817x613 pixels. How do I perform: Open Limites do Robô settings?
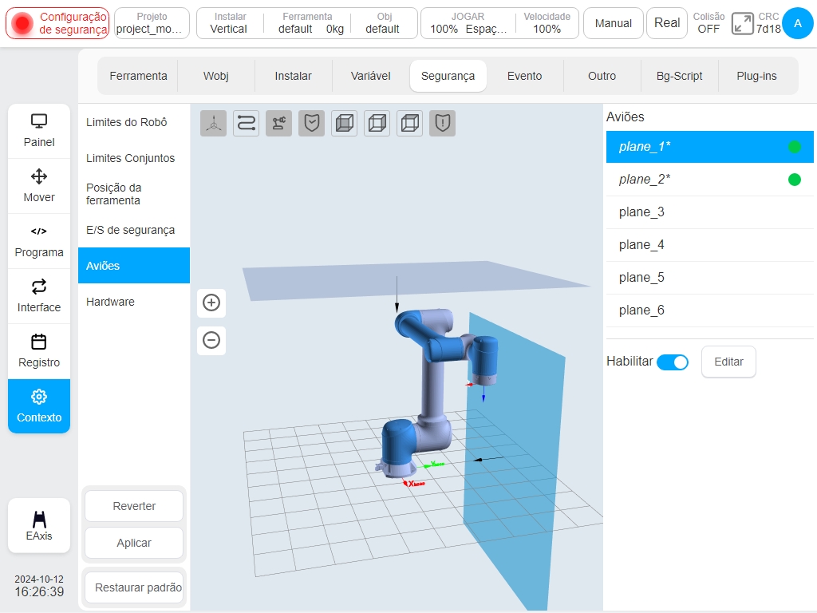tap(134, 122)
